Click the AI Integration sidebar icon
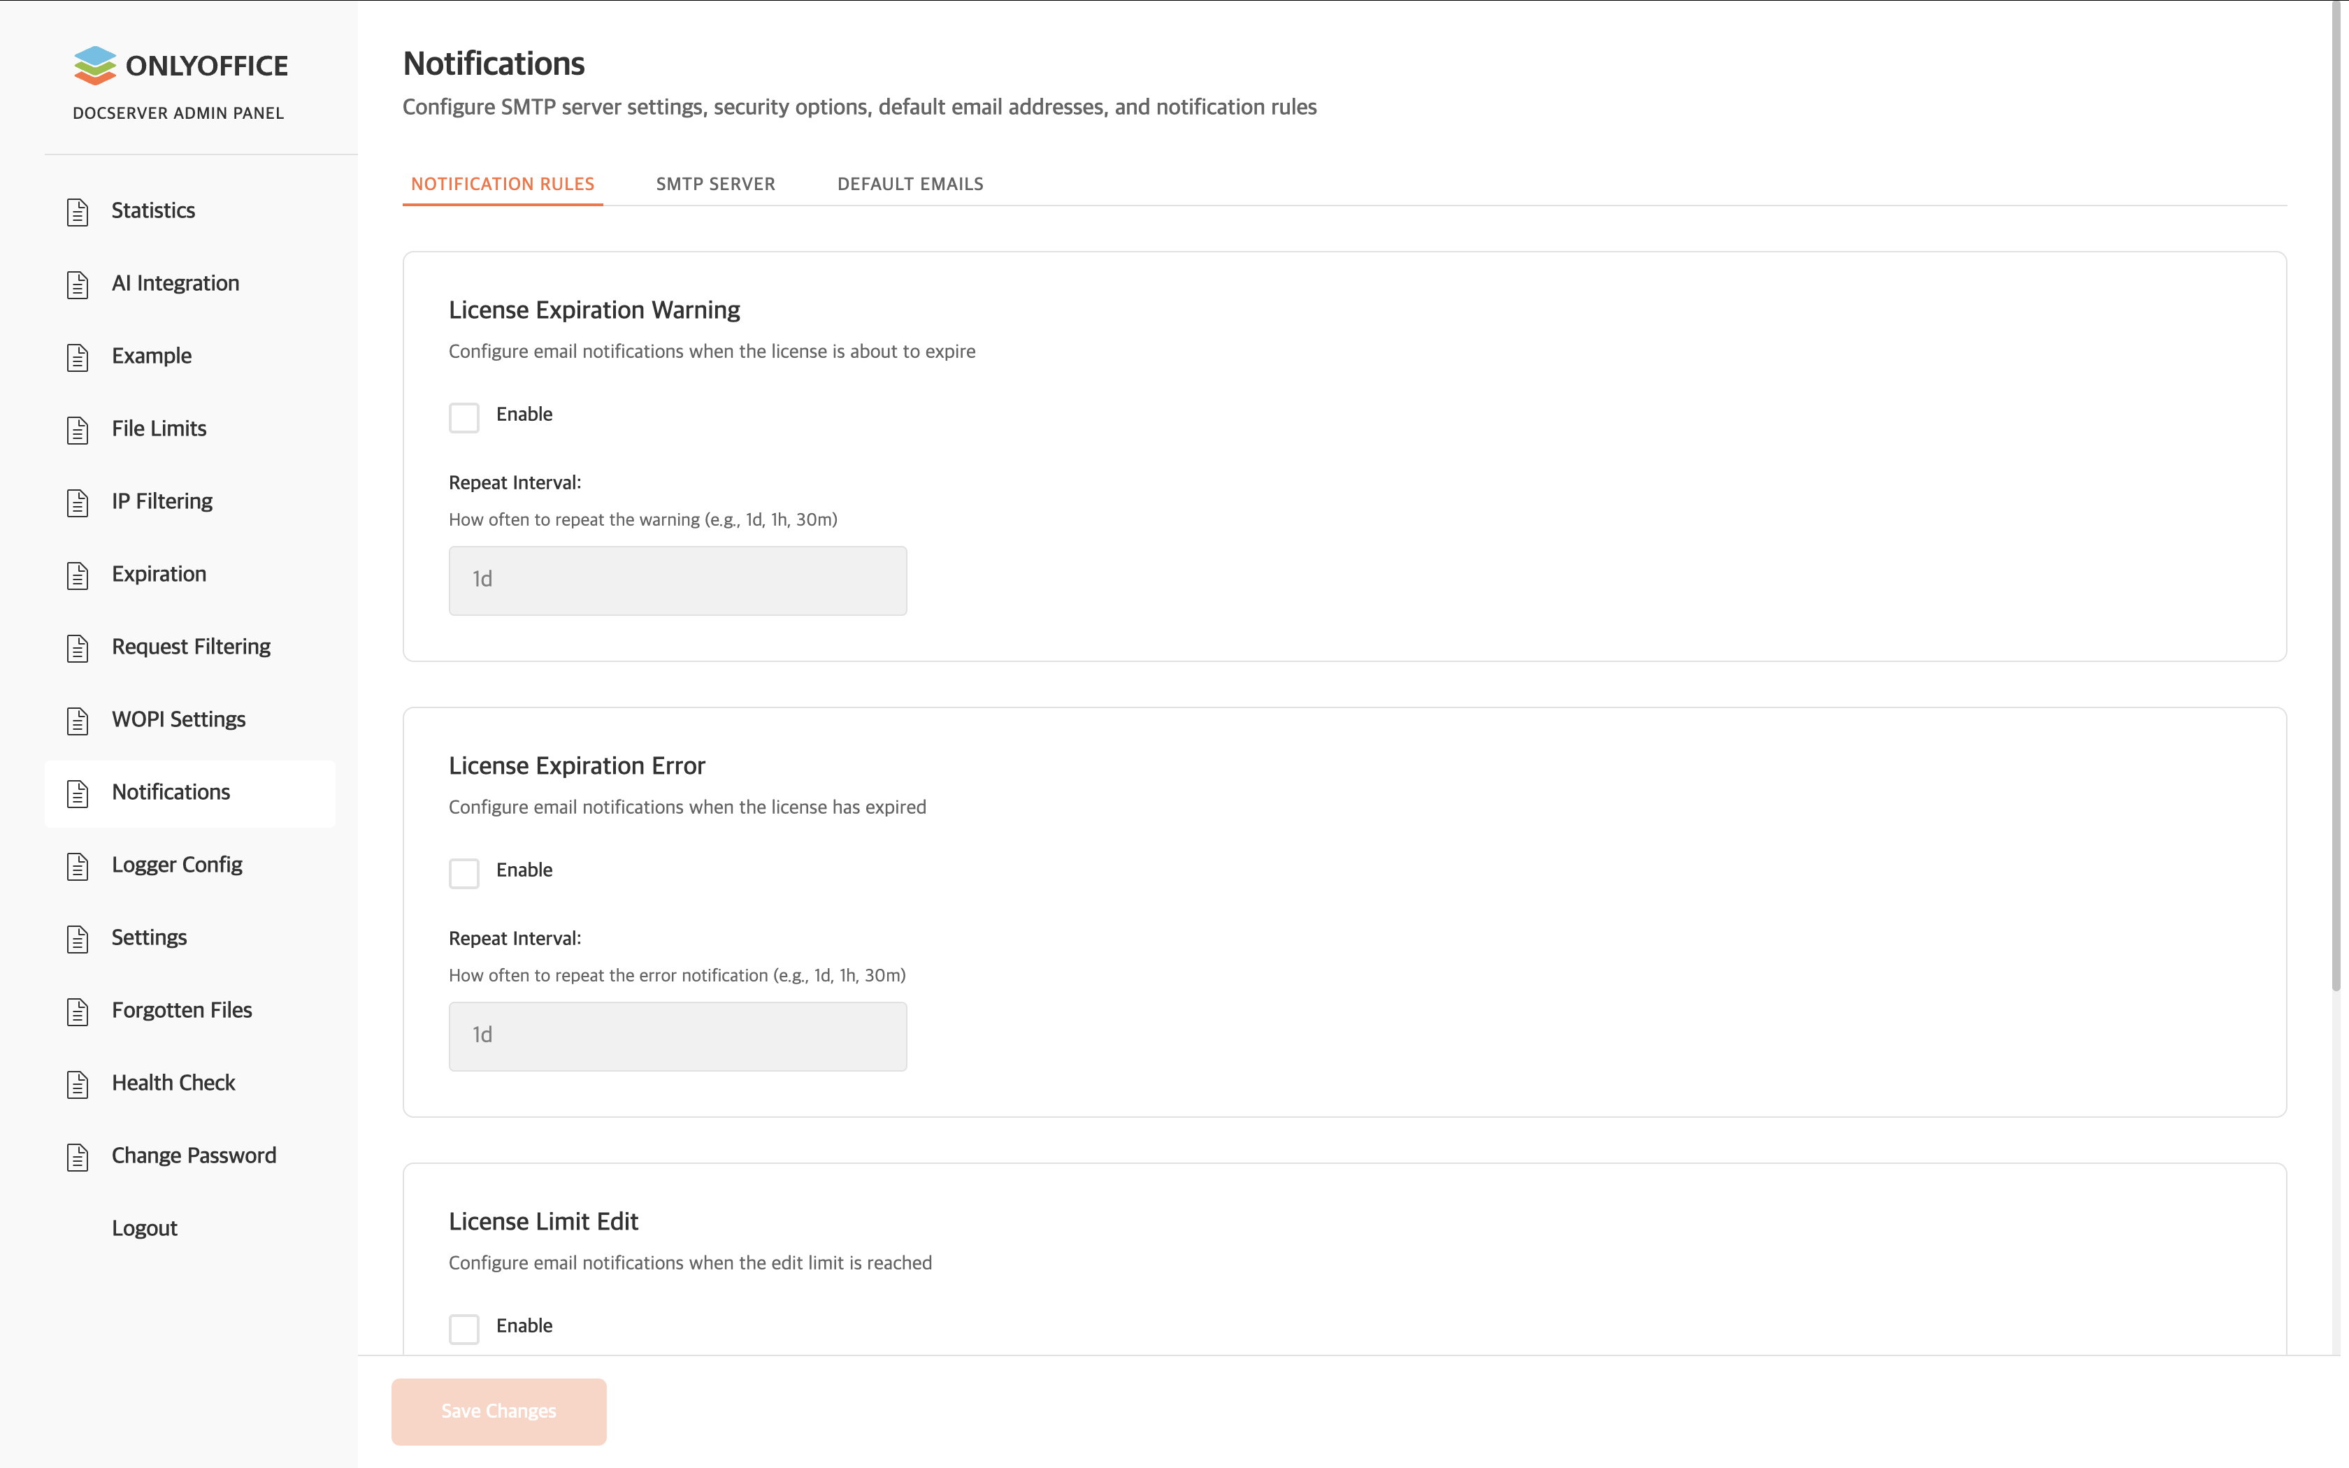 click(x=78, y=285)
